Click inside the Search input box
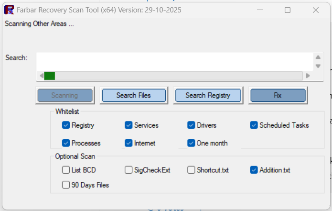The image size is (332, 211). (x=175, y=62)
